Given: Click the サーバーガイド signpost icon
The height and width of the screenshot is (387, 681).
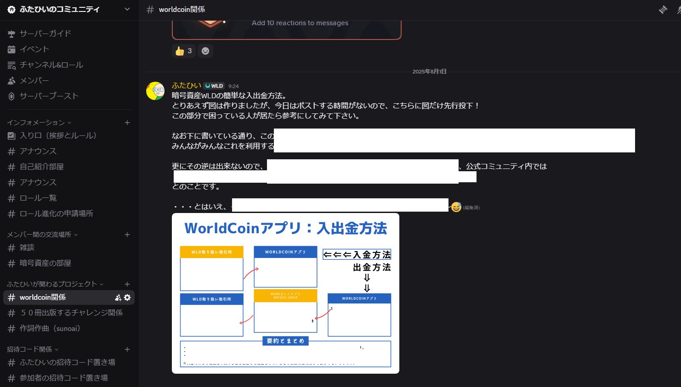Looking at the screenshot, I should pos(11,34).
